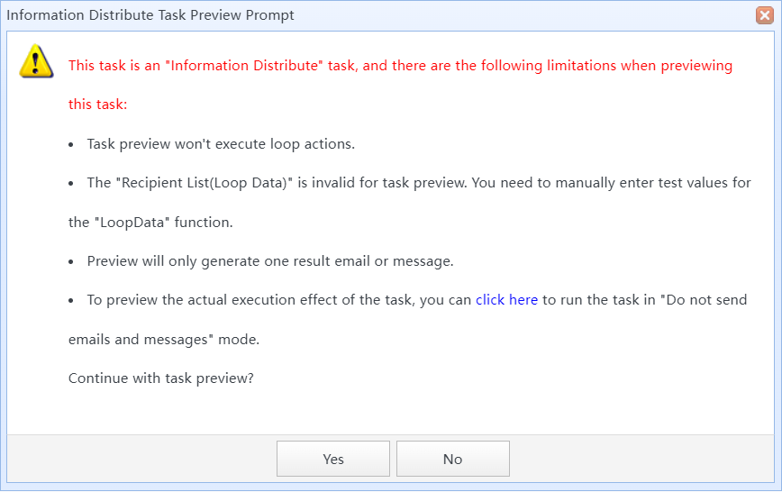Click the "emails and messages" mode line
Viewport: 782px width, 492px height.
(x=164, y=340)
